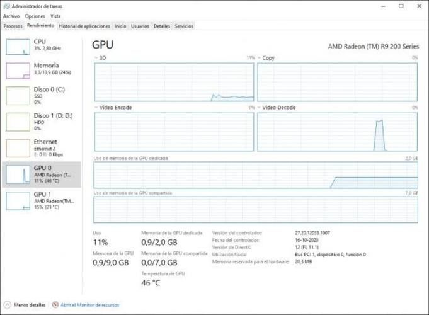
Task: Open the Video Encode graph dropdown
Action: [x=96, y=108]
